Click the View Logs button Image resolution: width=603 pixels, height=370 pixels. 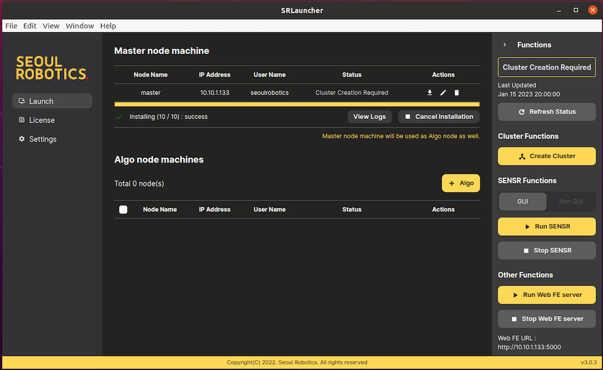click(369, 116)
